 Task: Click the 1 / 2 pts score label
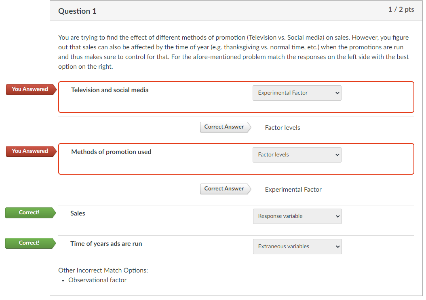(401, 9)
